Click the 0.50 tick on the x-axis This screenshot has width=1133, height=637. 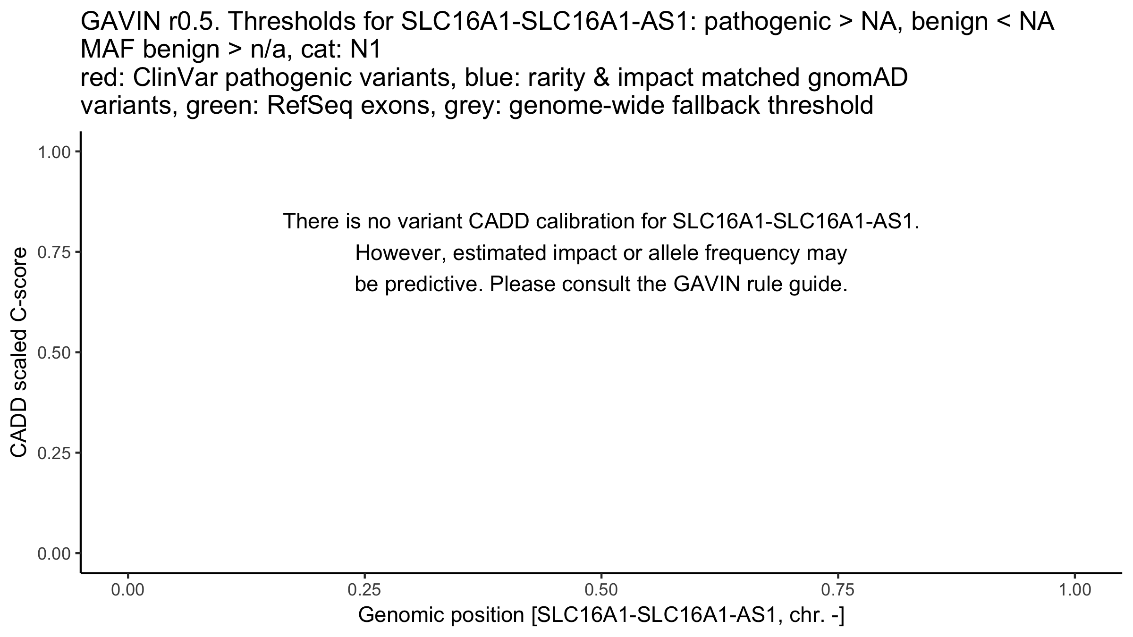(601, 590)
